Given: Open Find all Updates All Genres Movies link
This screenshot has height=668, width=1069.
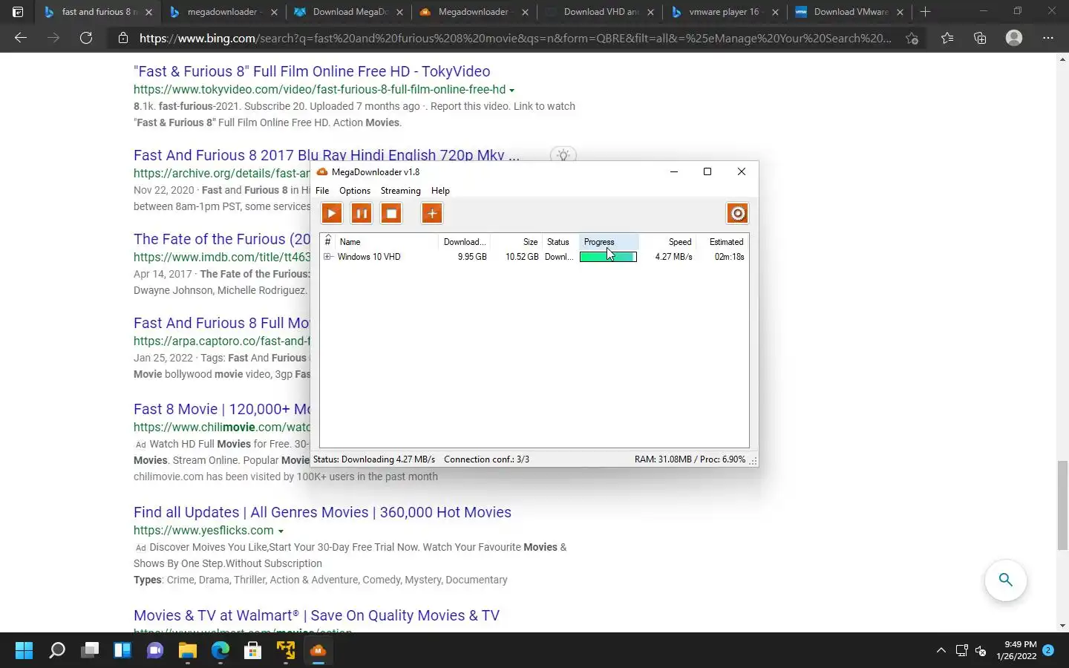Looking at the screenshot, I should coord(322,512).
